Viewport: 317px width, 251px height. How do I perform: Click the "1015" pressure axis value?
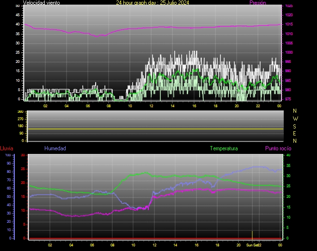coord(289,24)
